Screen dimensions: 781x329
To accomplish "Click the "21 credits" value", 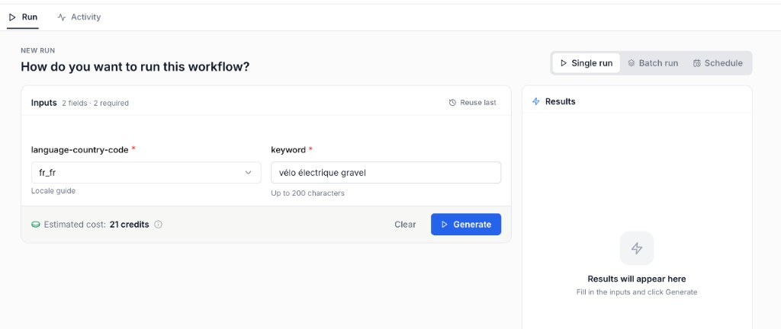I will tap(129, 224).
